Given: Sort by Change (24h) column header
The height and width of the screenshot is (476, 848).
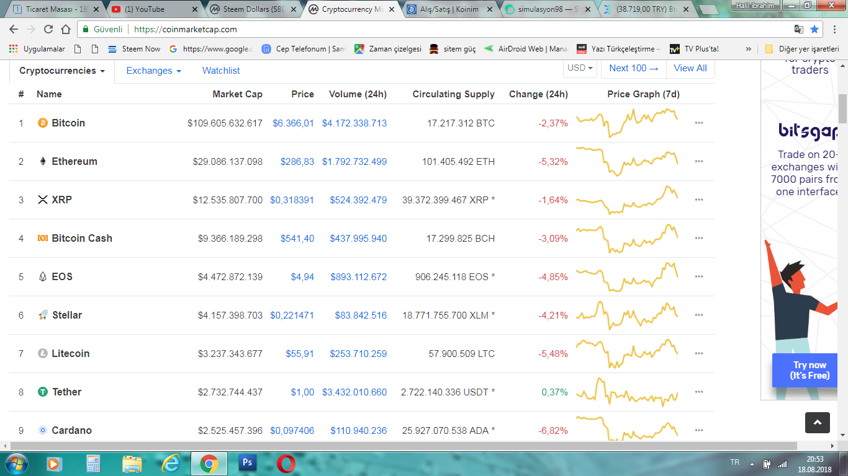Looking at the screenshot, I should 538,94.
